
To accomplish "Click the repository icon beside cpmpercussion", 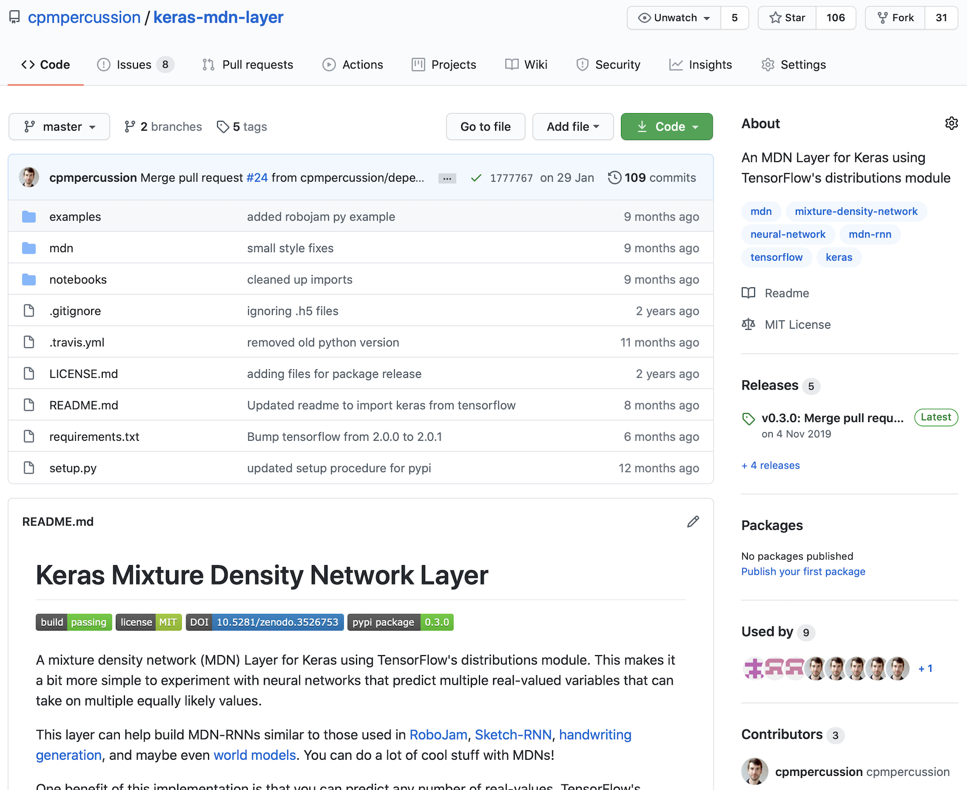I will click(15, 18).
